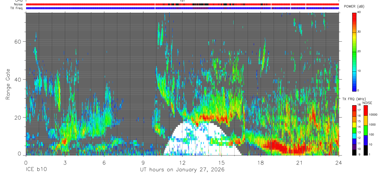
Task: Click the 24 hour tick label on the time axis
Action: [x=338, y=163]
